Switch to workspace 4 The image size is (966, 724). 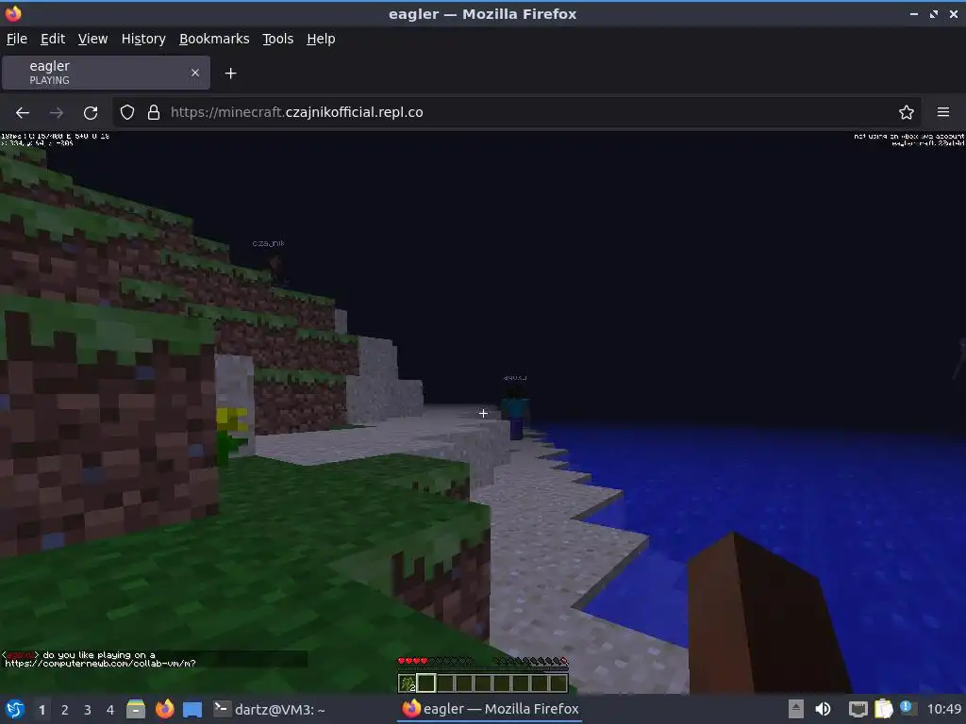click(110, 710)
